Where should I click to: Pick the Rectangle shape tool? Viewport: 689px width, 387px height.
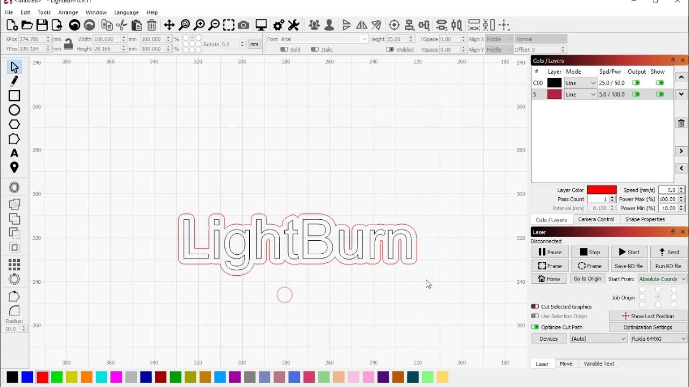pos(15,96)
